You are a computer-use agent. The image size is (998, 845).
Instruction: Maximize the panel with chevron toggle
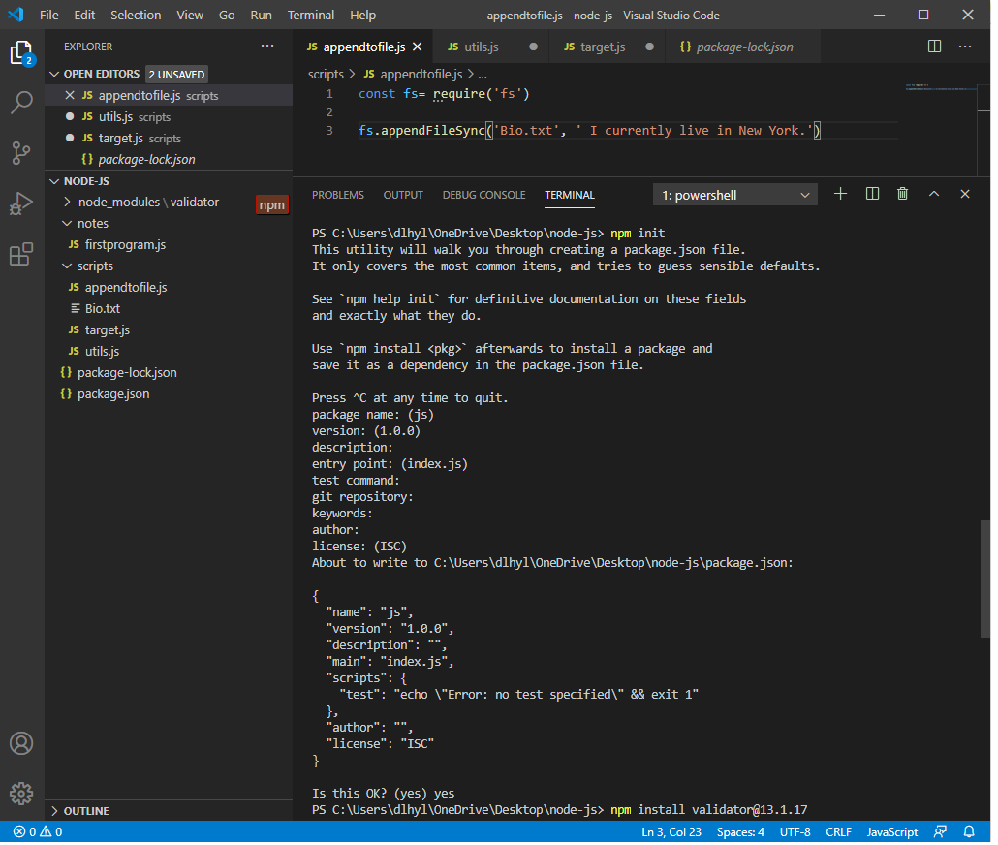[933, 194]
